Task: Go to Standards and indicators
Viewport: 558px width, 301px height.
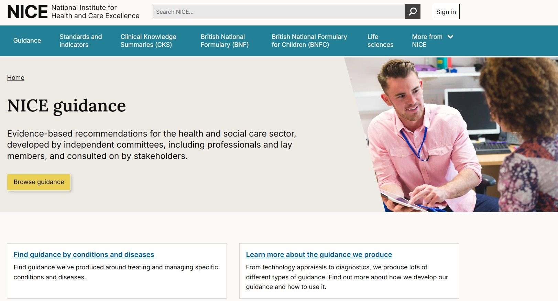Action: coord(81,41)
